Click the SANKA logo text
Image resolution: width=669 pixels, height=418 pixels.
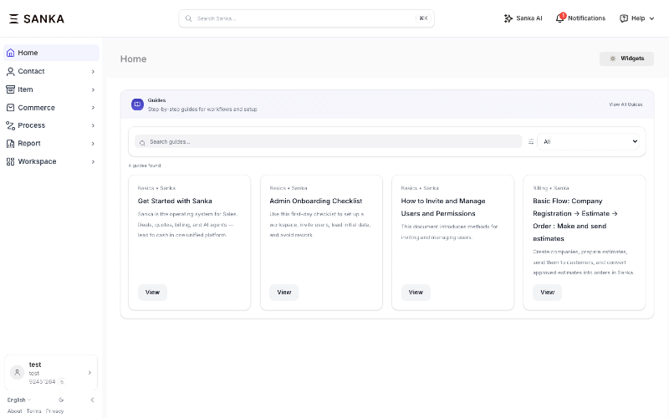44,18
